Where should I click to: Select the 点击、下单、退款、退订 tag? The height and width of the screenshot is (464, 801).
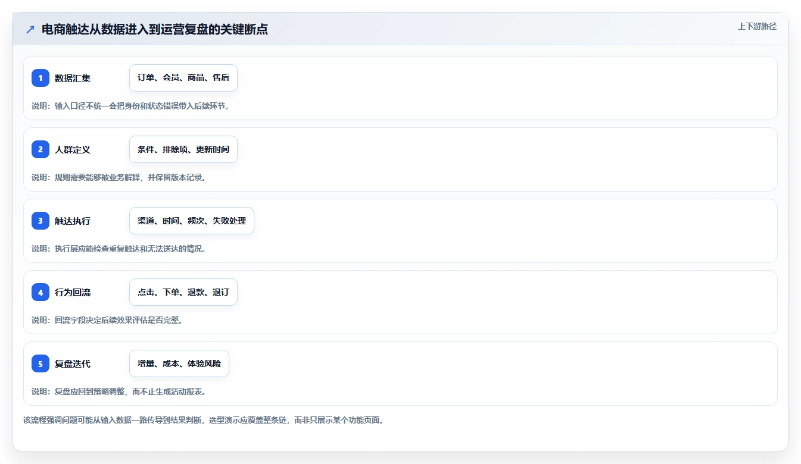pyautogui.click(x=183, y=292)
